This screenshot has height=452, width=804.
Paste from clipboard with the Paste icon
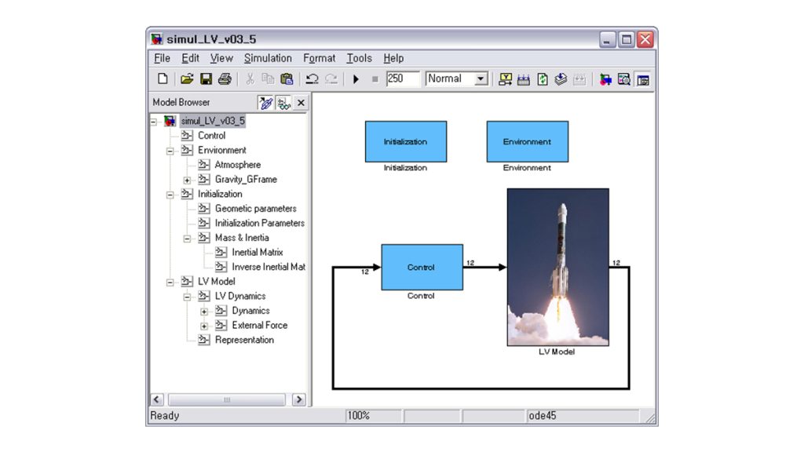click(287, 79)
